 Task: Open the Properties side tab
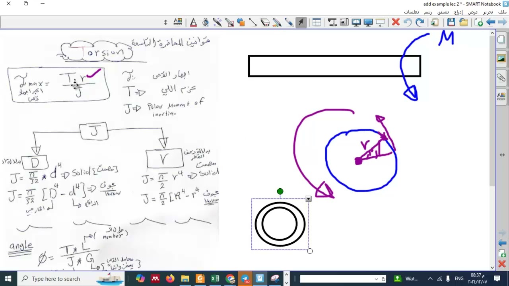501,96
